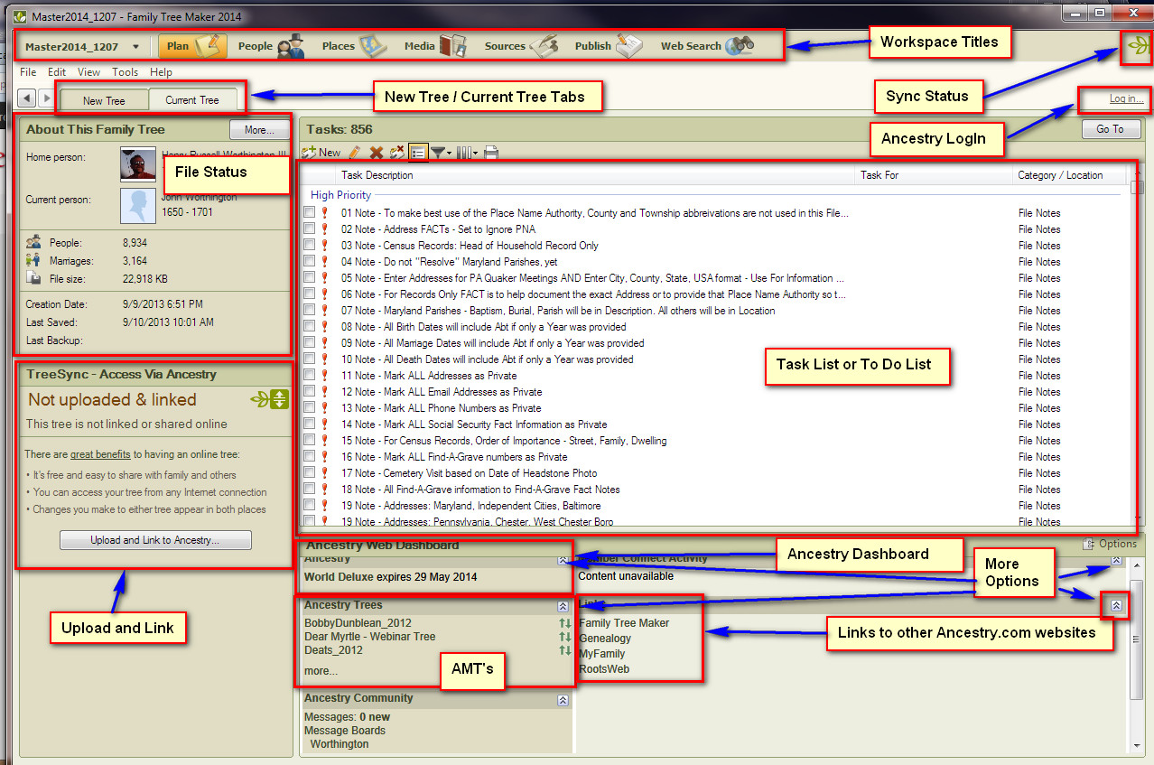Open the Publish workspace

point(608,46)
